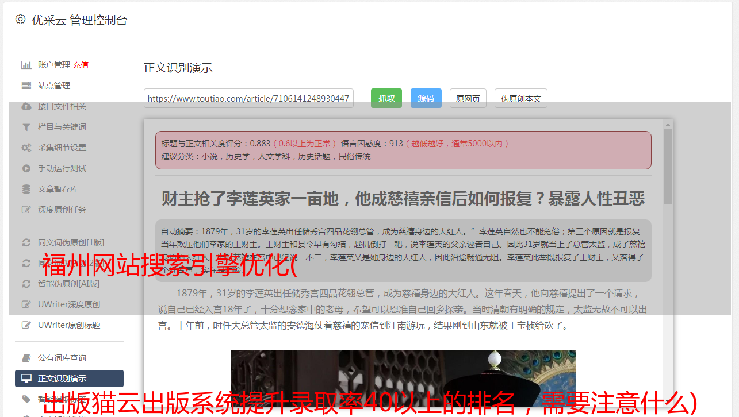Click the gears icon next to 采集细节设置

(26, 148)
